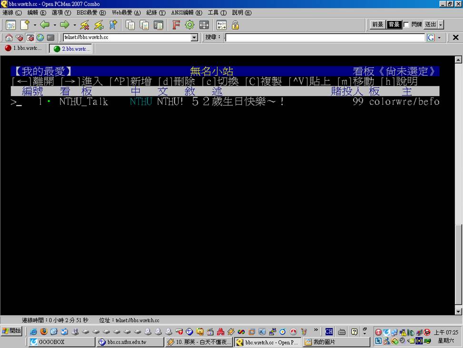
Task: Open the Google search engine dropdown
Action: (x=439, y=38)
